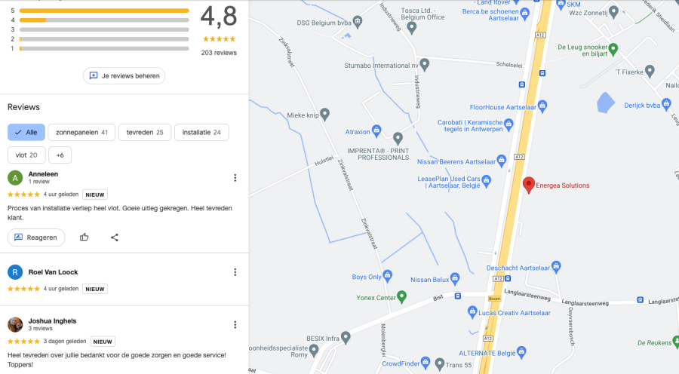Share Anneleen's review using share icon

115,238
